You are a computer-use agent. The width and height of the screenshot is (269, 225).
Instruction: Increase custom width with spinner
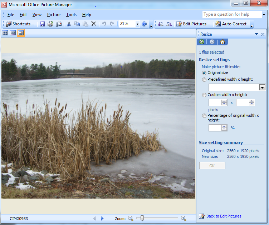[224, 101]
